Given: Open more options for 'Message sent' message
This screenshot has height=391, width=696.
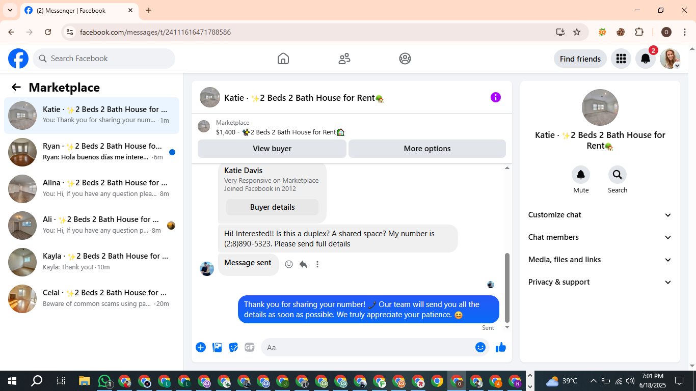Looking at the screenshot, I should click(x=317, y=264).
